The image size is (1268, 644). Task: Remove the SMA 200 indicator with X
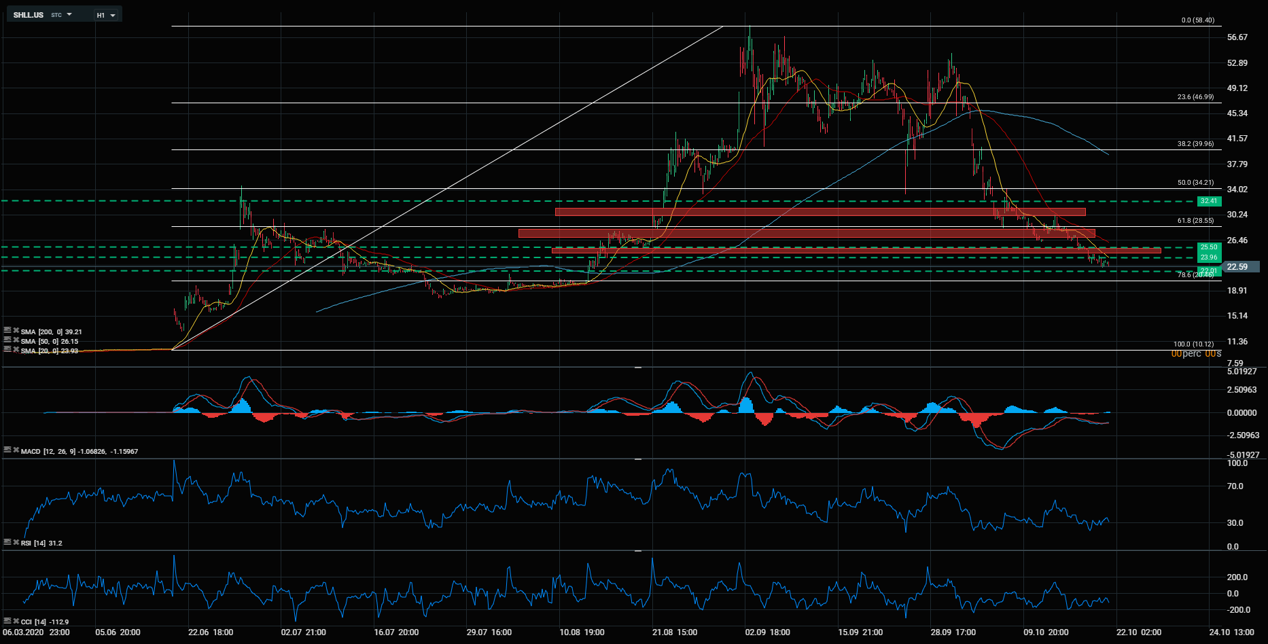[16, 330]
